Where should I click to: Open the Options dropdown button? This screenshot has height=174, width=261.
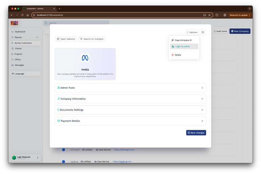point(192,32)
